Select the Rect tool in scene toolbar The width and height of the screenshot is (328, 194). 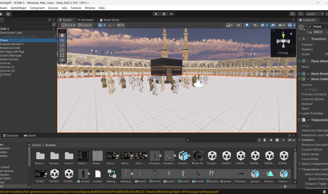point(62,55)
